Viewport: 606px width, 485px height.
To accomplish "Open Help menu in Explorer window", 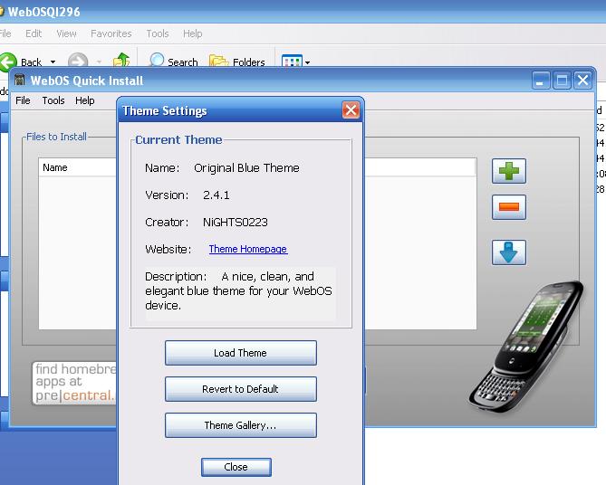I will (193, 33).
